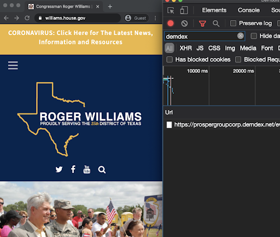The image size is (280, 237).
Task: Activate DevTools inspect element picker
Action: pos(171,10)
